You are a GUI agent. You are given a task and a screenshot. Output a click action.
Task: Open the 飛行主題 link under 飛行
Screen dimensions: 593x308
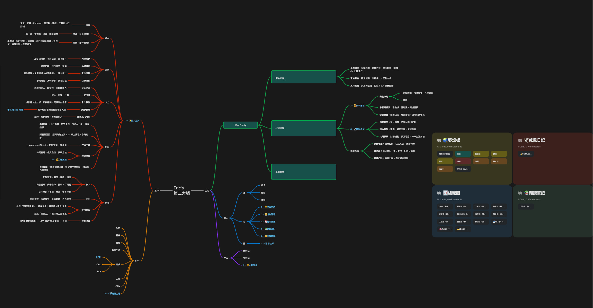point(115,294)
